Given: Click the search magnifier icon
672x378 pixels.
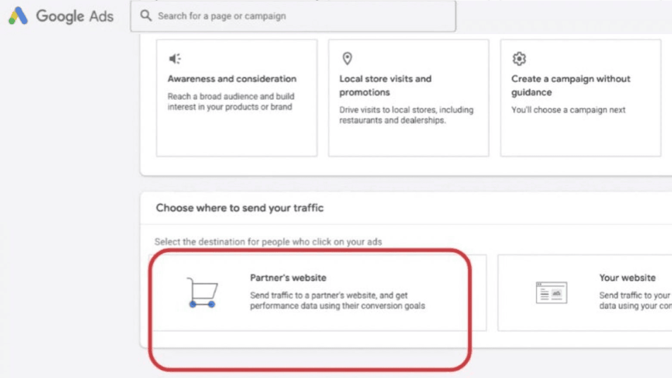Looking at the screenshot, I should click(146, 16).
